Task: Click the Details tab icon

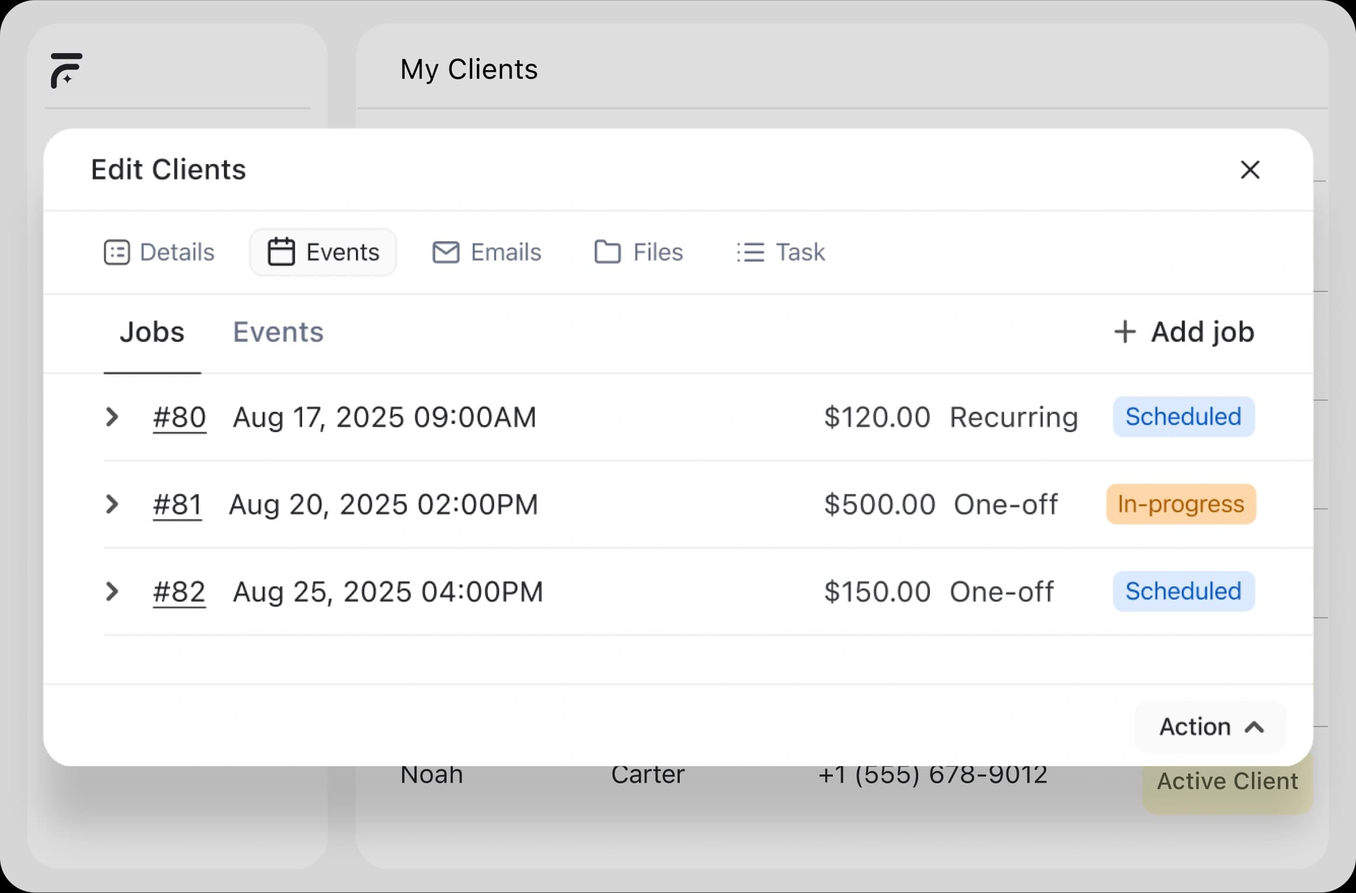Action: [x=116, y=252]
